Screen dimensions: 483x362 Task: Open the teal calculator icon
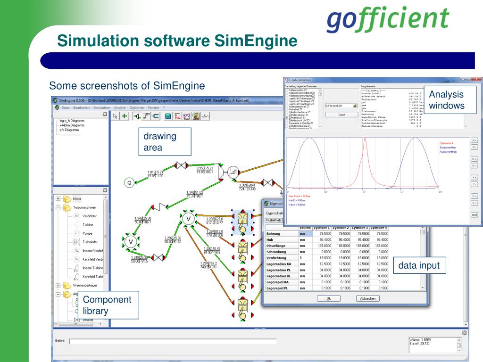coord(168,116)
